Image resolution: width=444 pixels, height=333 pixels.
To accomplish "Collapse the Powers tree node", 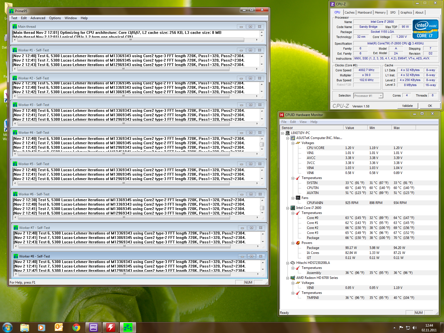I will tap(293, 243).
